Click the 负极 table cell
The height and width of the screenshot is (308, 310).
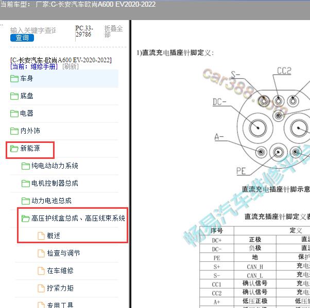click(x=255, y=248)
